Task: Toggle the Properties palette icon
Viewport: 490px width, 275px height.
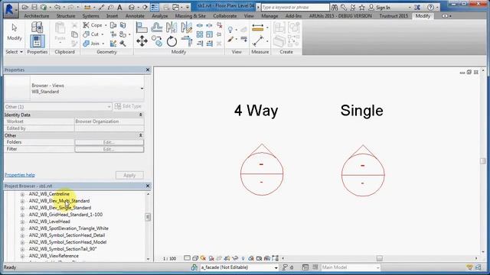Action: (38, 41)
